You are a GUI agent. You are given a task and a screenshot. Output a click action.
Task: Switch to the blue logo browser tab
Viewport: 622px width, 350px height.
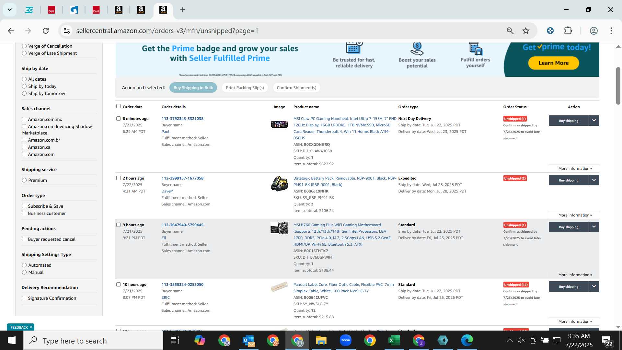point(74,10)
